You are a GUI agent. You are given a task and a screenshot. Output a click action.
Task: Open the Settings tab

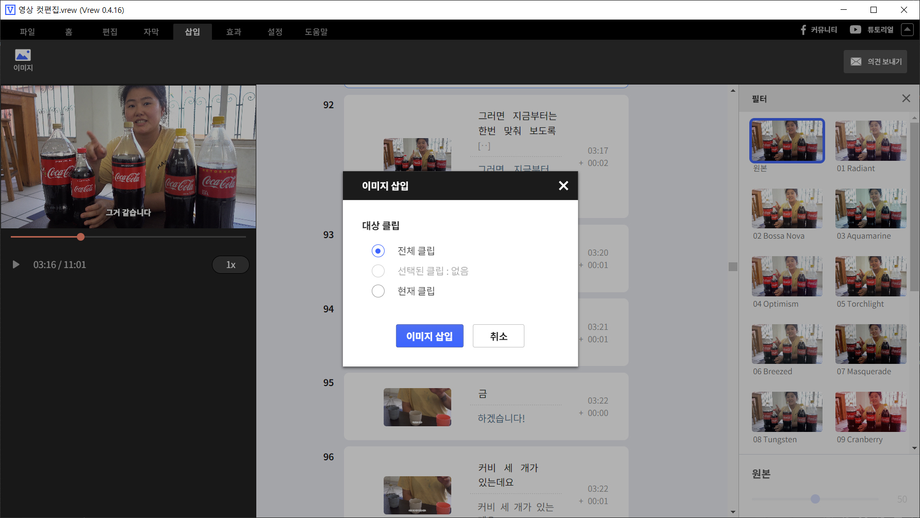(x=275, y=32)
